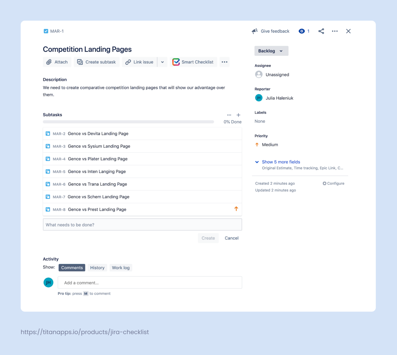
Task: Open the Subtasks ellipsis options
Action: click(x=229, y=115)
